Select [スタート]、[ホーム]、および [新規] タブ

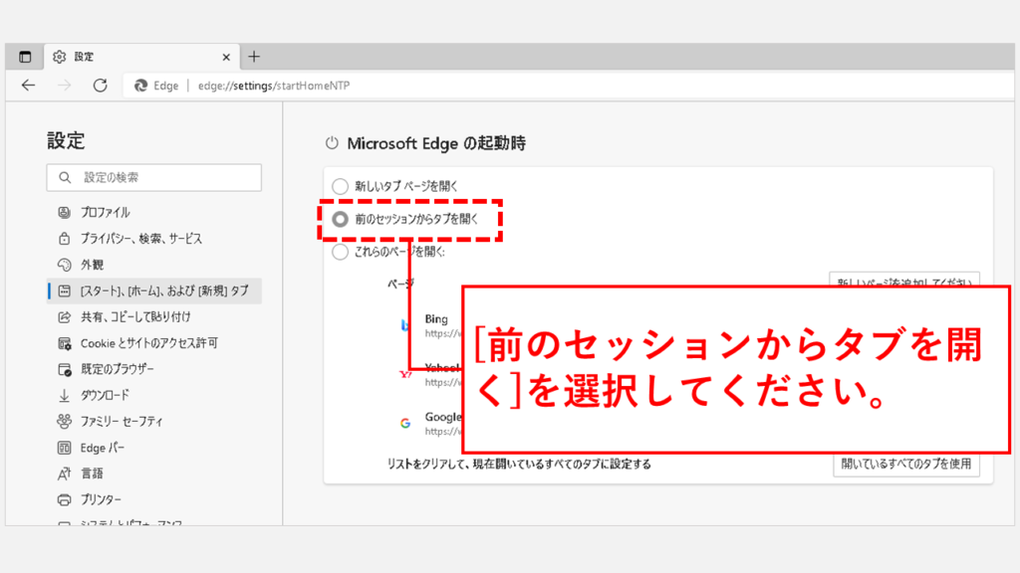point(164,290)
